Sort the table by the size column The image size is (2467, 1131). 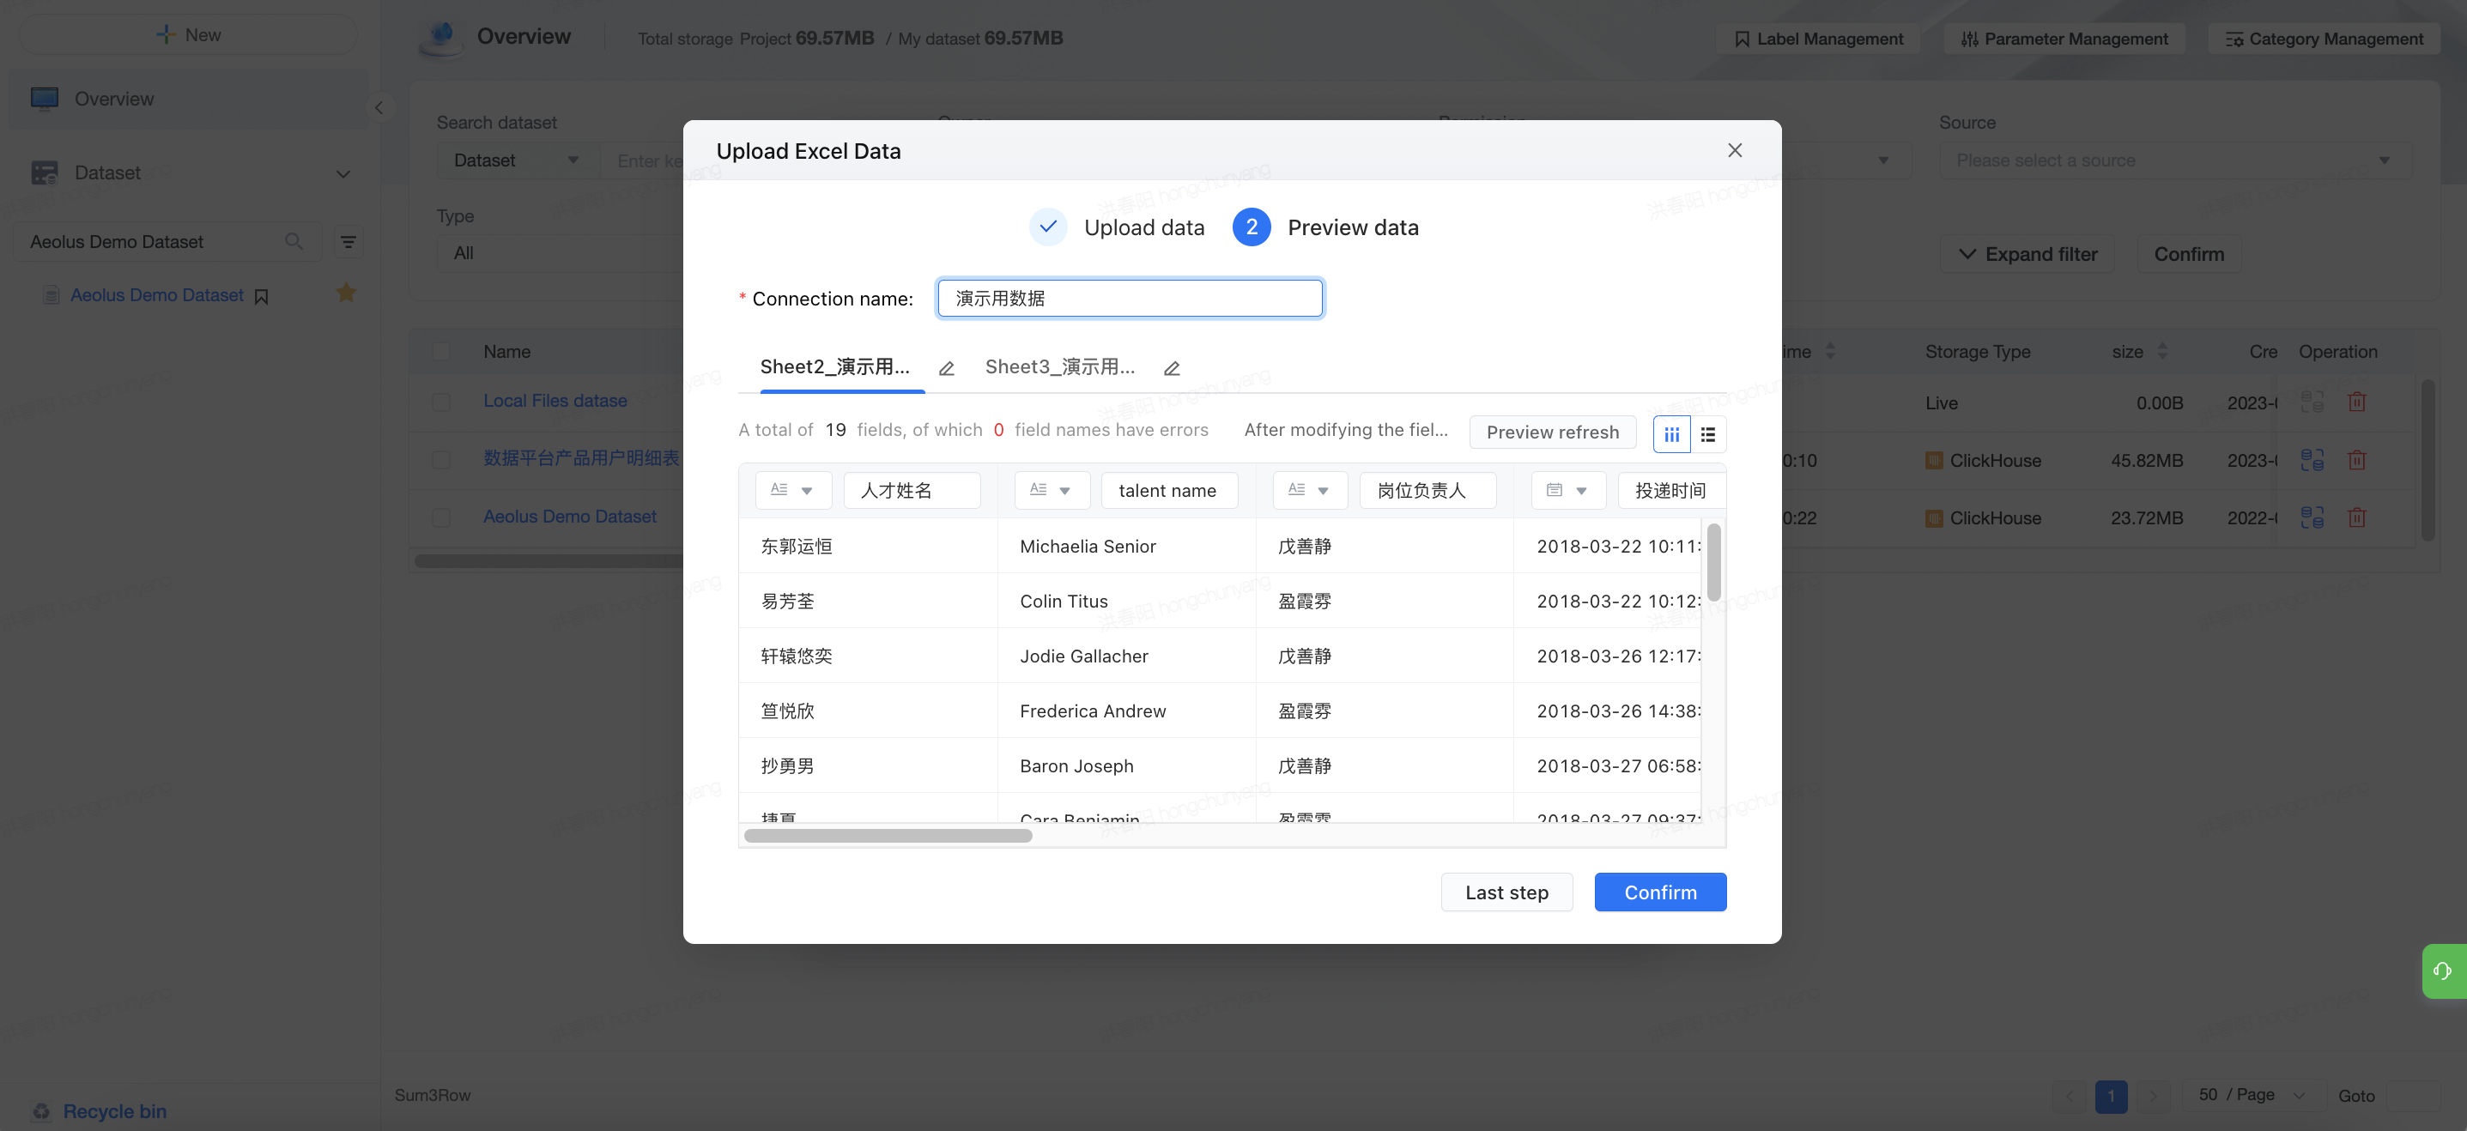tap(2161, 352)
